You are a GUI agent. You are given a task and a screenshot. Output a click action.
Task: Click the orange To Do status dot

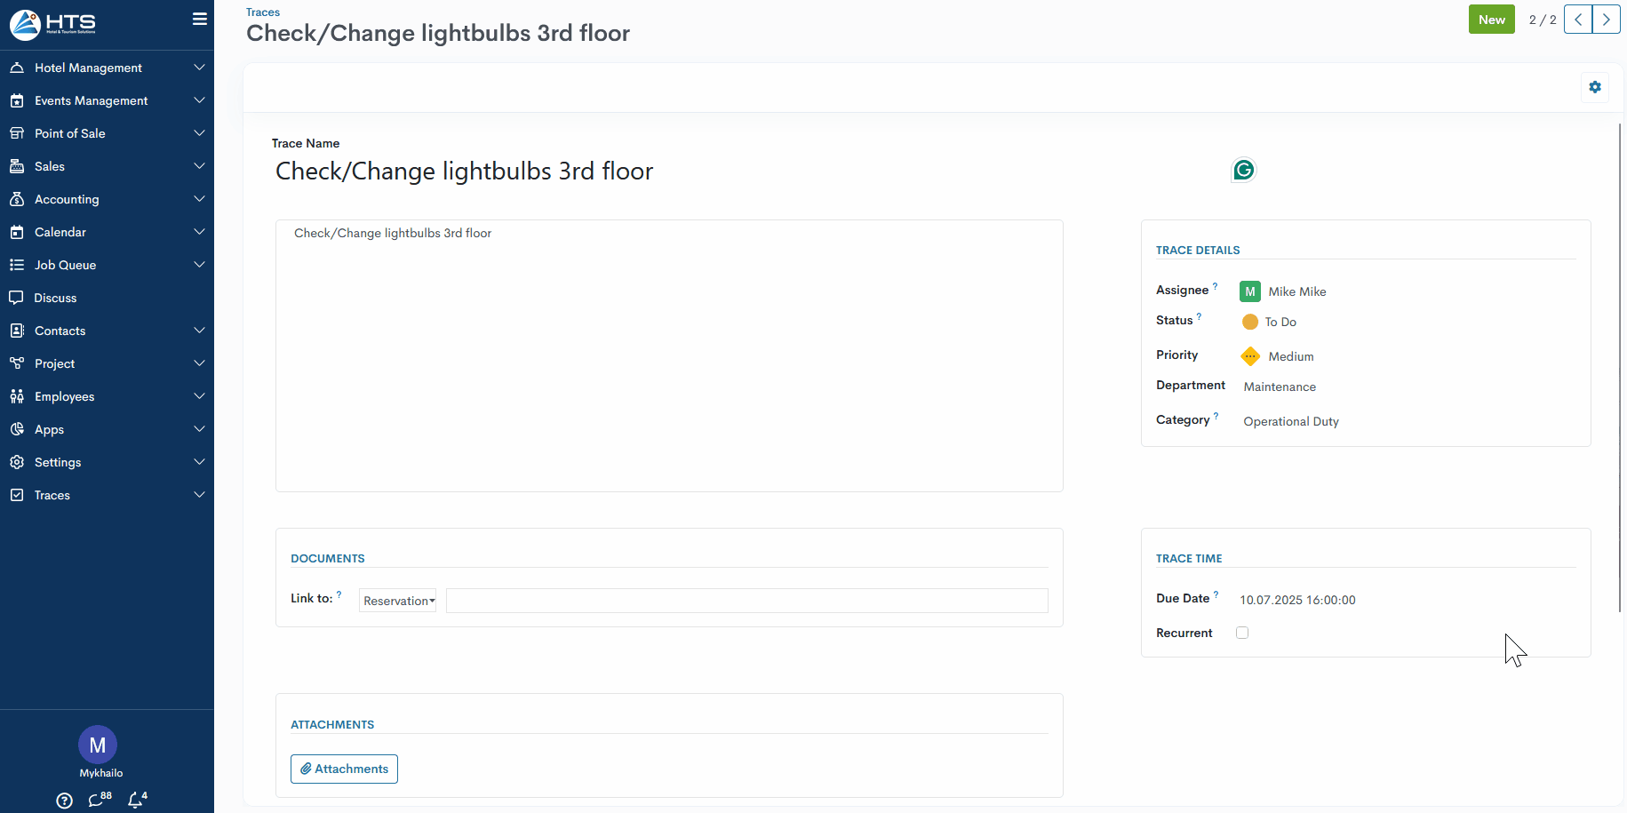click(x=1250, y=322)
